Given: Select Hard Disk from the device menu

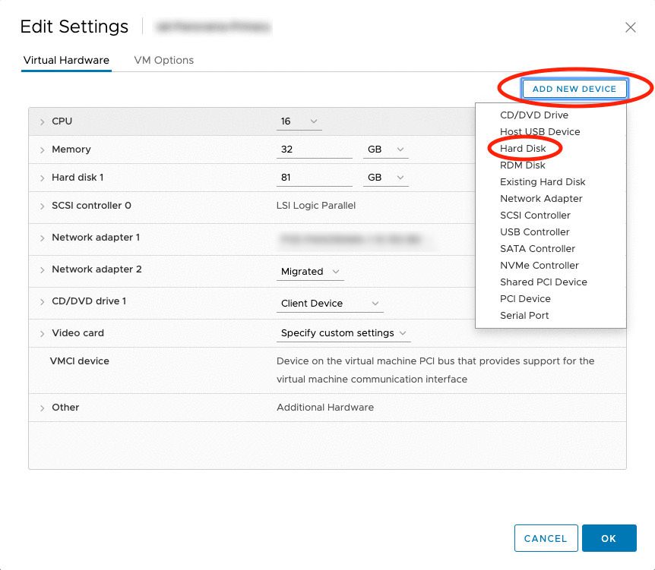Looking at the screenshot, I should coord(523,148).
